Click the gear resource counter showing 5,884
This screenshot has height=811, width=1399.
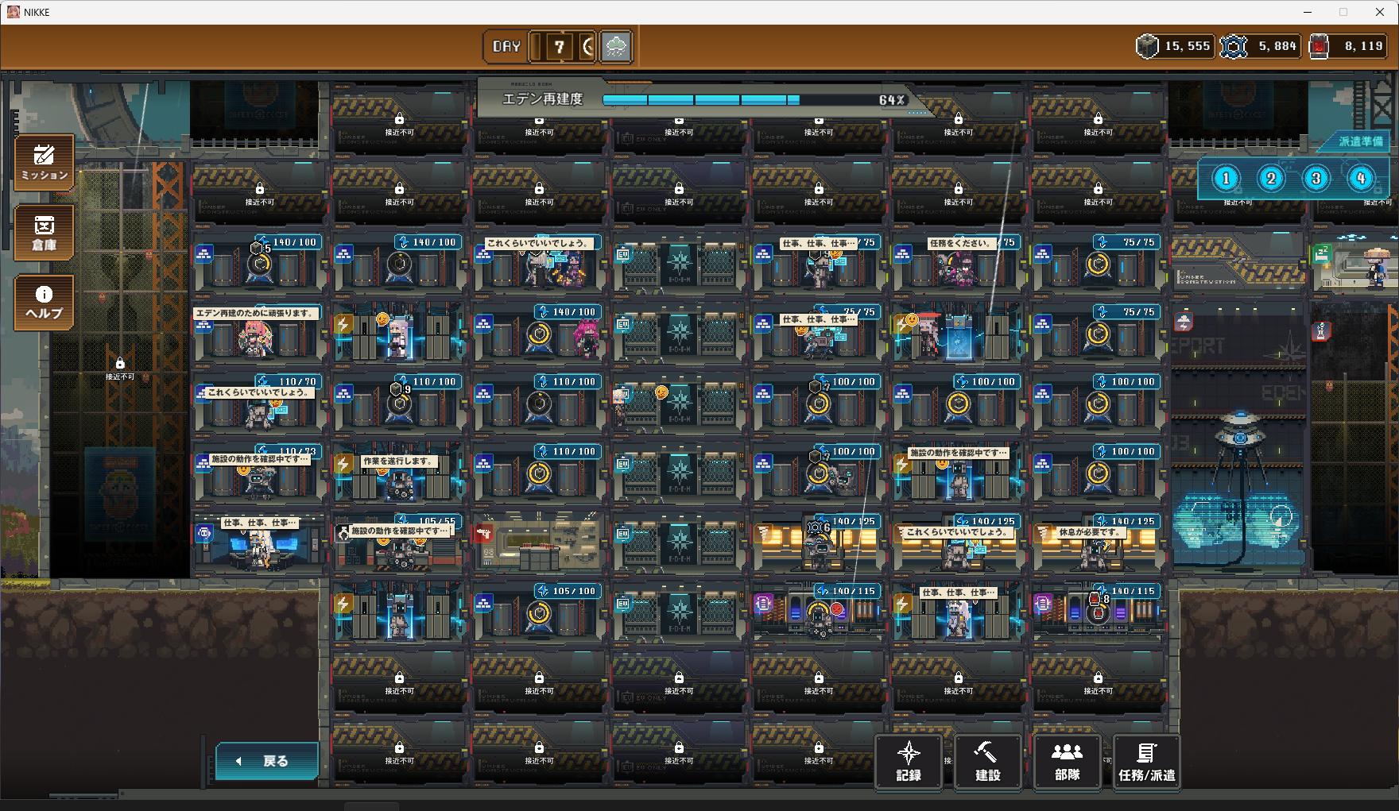pos(1260,47)
